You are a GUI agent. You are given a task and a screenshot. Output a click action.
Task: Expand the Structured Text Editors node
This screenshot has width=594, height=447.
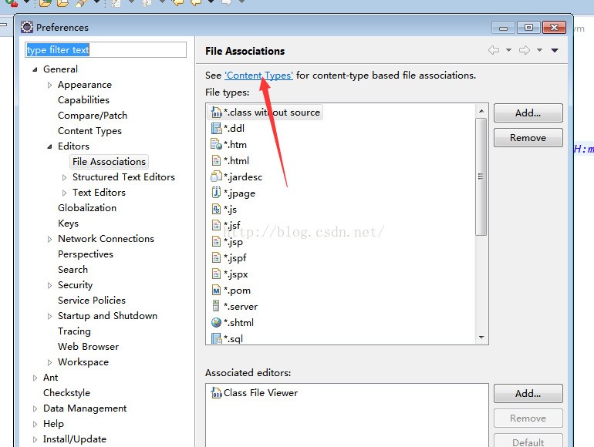(65, 177)
